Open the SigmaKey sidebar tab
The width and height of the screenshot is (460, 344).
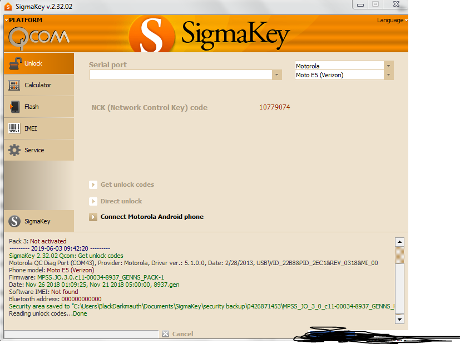[x=39, y=221]
